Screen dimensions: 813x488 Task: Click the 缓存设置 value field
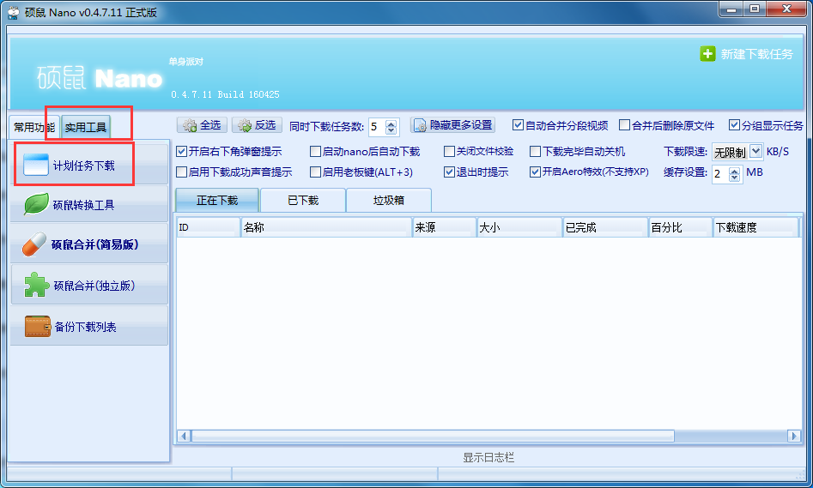720,174
